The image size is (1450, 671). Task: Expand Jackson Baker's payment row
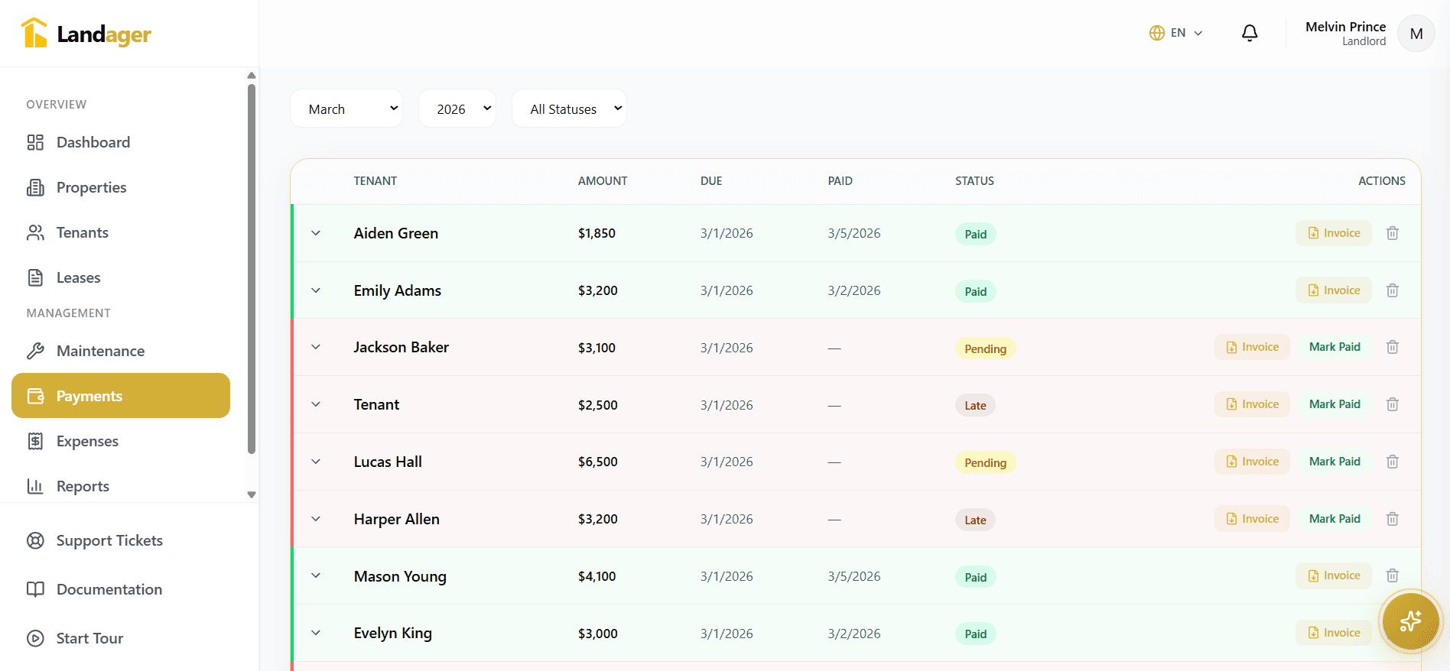pyautogui.click(x=316, y=347)
